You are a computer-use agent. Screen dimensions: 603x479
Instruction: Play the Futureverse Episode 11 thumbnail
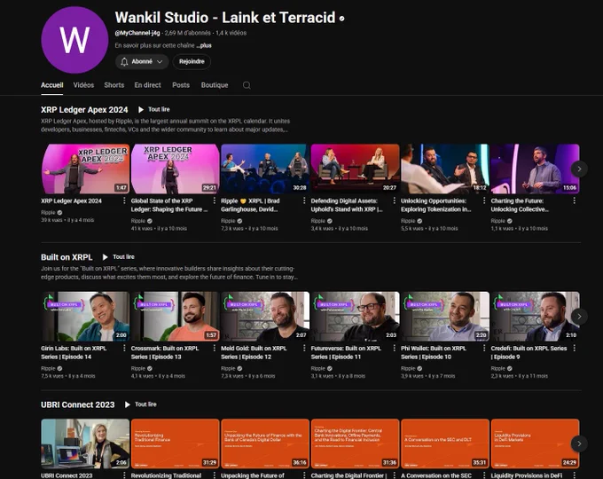point(355,317)
